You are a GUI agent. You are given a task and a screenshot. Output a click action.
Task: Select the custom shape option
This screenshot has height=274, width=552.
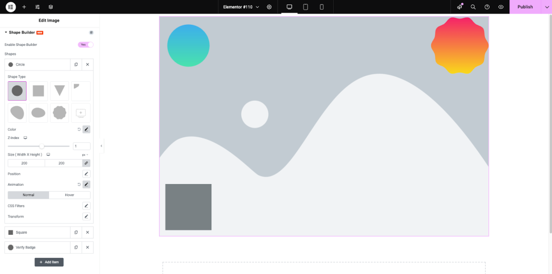click(x=81, y=113)
